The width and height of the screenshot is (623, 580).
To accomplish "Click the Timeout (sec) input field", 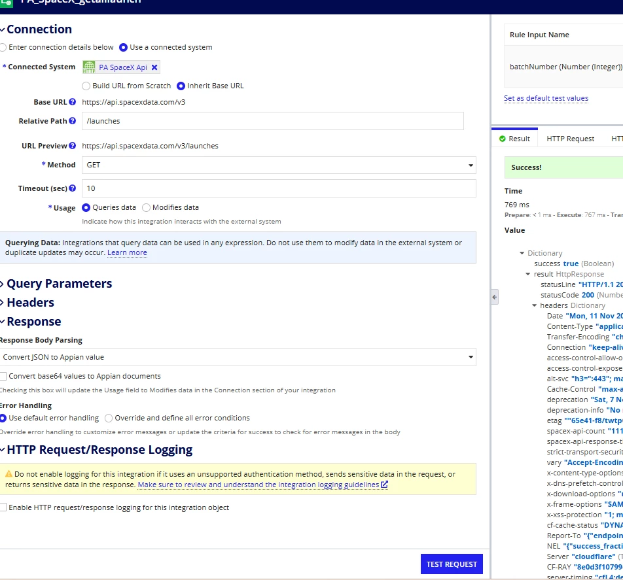I will (279, 188).
